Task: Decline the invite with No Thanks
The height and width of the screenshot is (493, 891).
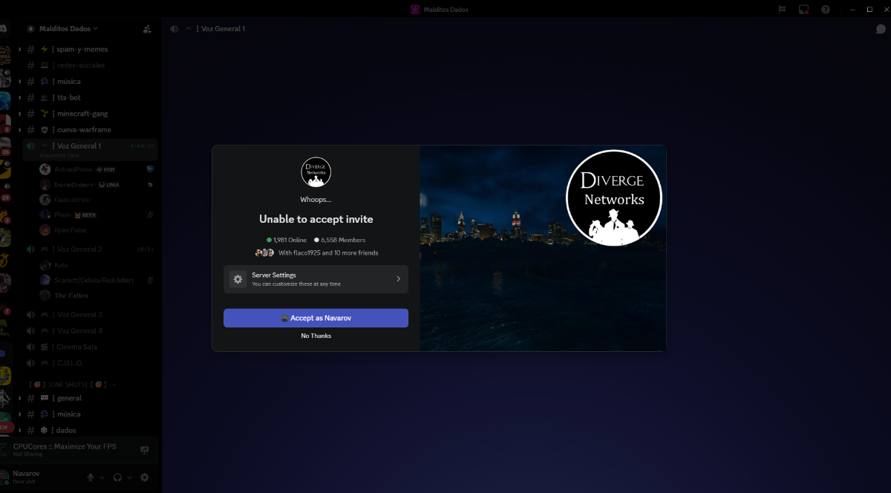Action: tap(316, 336)
